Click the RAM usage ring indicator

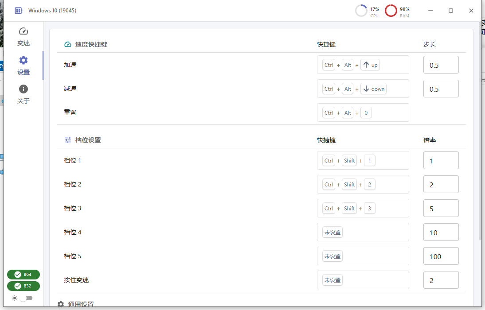(x=391, y=11)
